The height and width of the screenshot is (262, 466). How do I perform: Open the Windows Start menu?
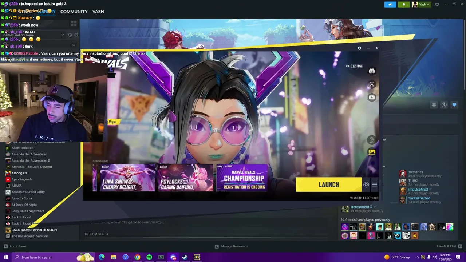click(5, 257)
